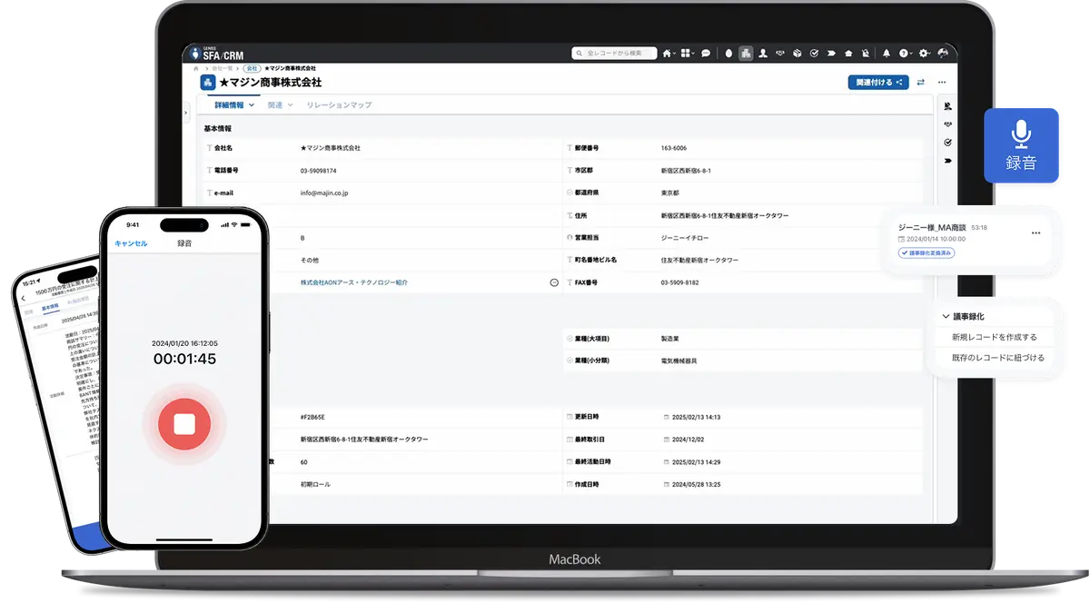Open the 関連 tab dropdown
This screenshot has height=603, width=1090.
(280, 105)
